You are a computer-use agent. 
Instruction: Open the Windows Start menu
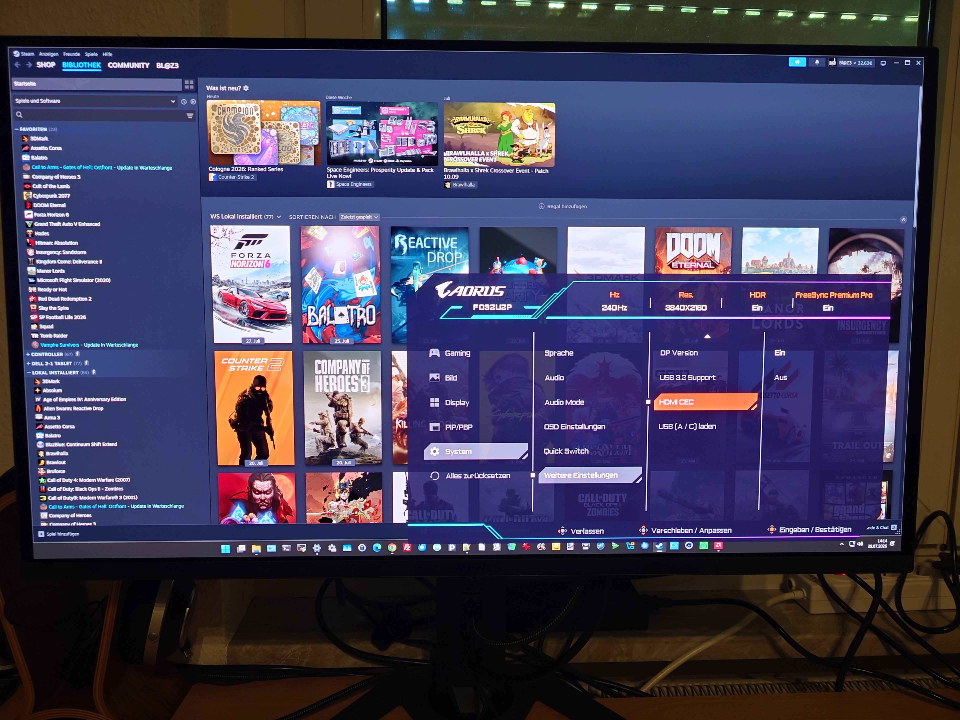click(x=226, y=549)
